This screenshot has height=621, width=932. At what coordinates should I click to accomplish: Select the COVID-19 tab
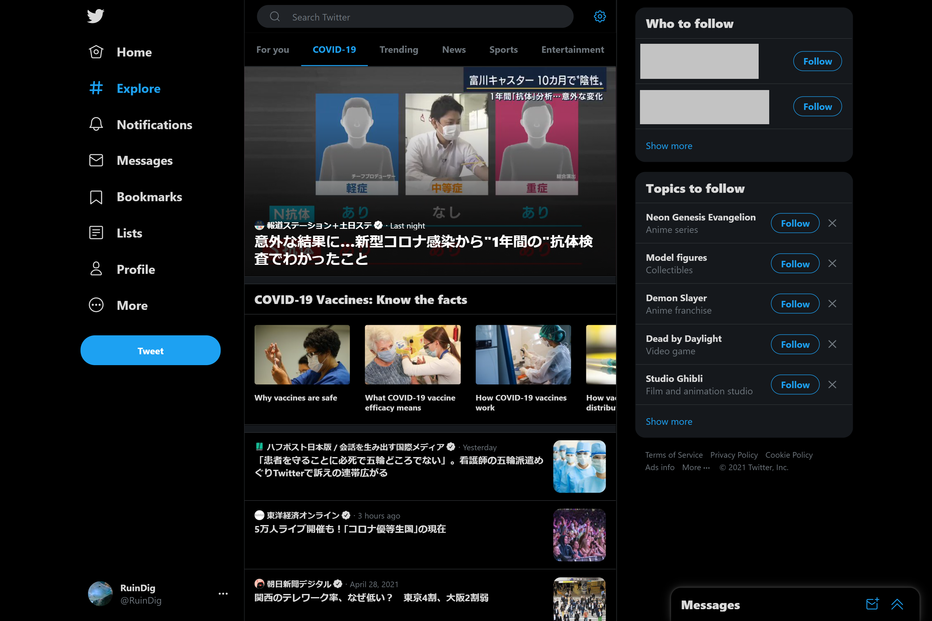pyautogui.click(x=334, y=50)
